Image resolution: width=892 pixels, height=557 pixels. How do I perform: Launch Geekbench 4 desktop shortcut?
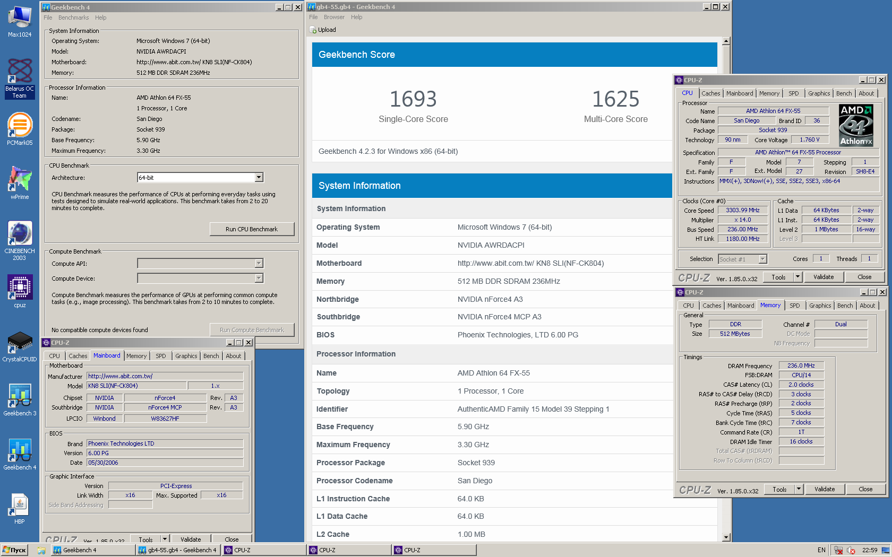(20, 454)
